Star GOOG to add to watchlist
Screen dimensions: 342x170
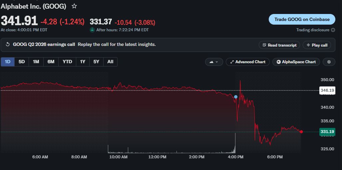click(x=74, y=6)
